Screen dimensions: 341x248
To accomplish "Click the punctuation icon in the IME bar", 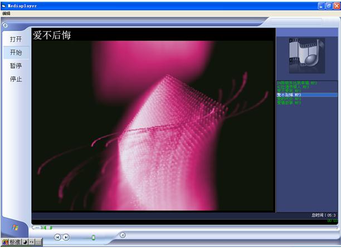I will coord(31,242).
